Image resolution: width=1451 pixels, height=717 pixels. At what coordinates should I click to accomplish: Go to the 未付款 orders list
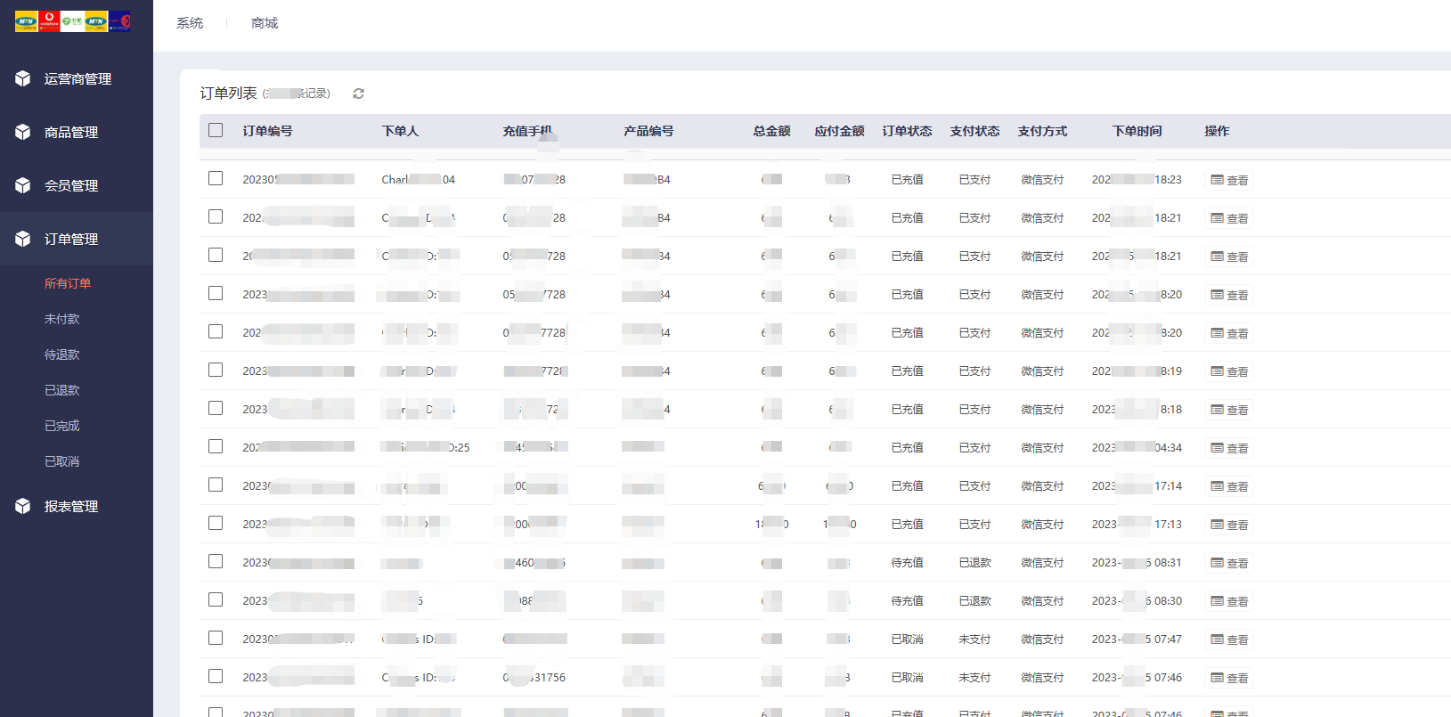tap(61, 319)
